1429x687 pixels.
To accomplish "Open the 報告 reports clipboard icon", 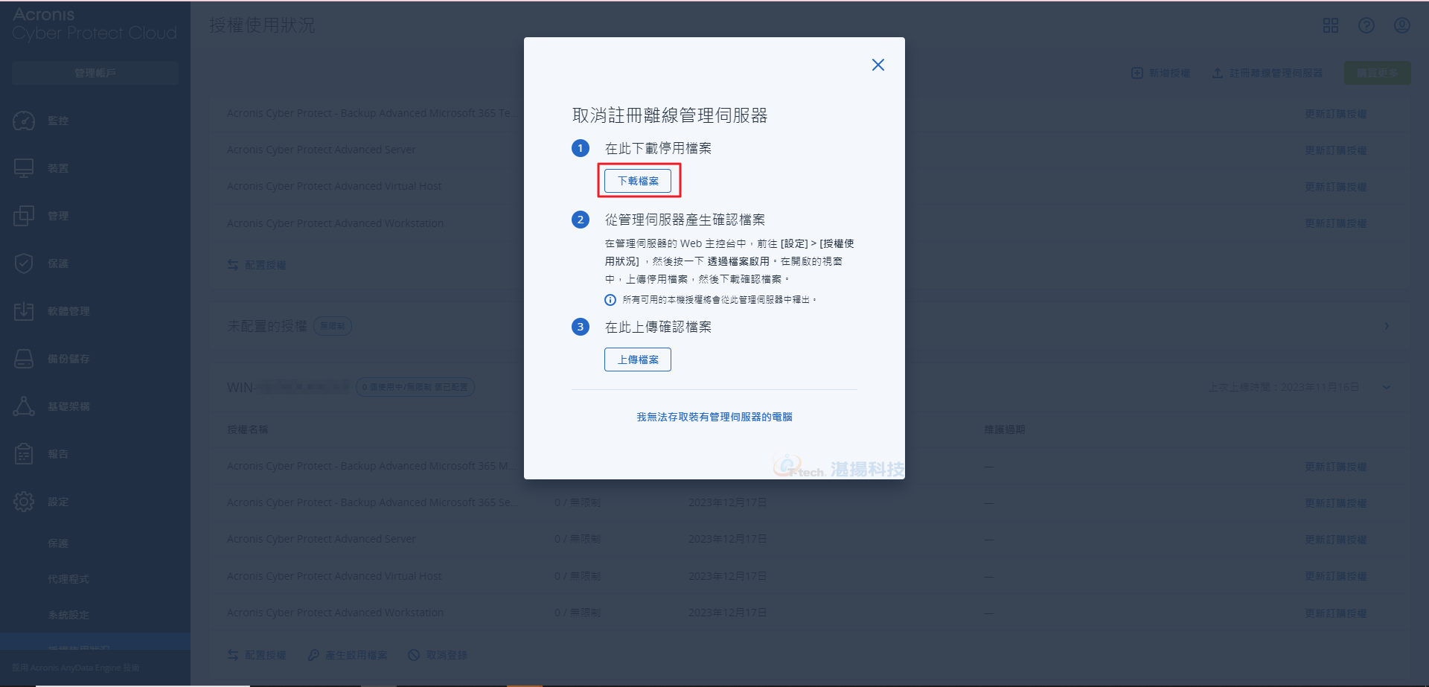I will [24, 454].
